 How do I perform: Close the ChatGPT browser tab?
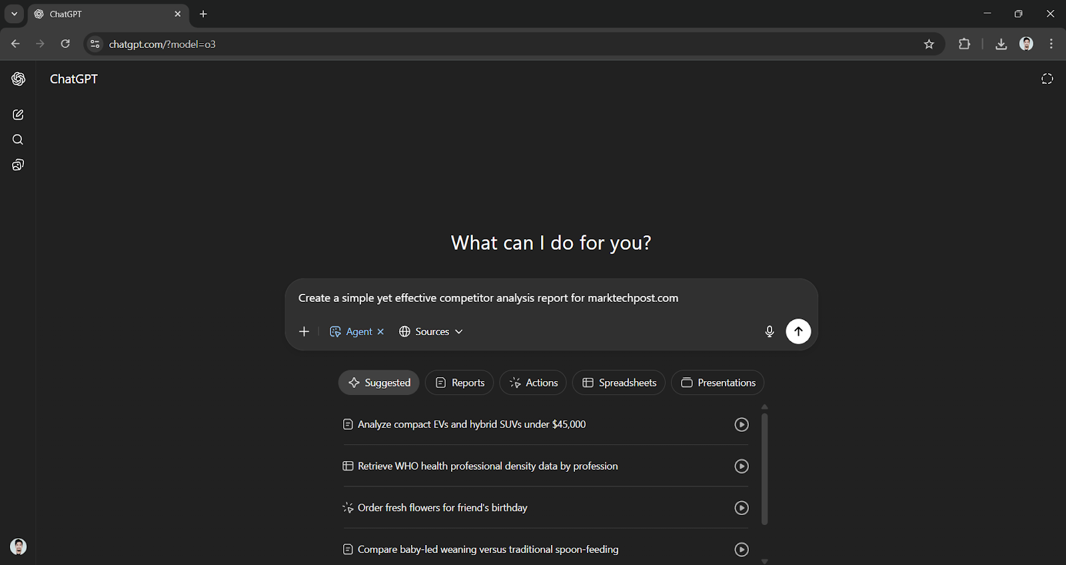click(178, 14)
